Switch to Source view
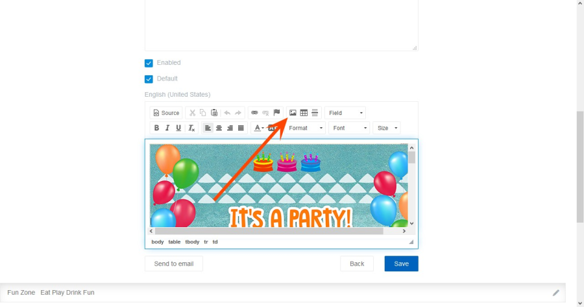 click(x=166, y=113)
